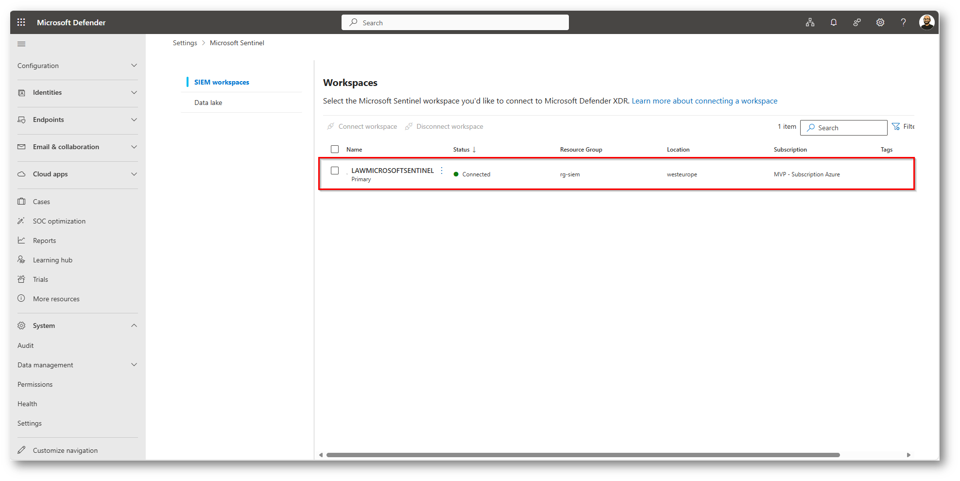Open the user profile avatar
This screenshot has height=481, width=960.
pyautogui.click(x=926, y=22)
